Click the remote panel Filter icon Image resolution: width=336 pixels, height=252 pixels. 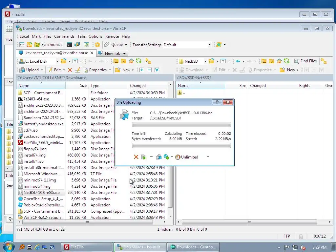pos(223,61)
